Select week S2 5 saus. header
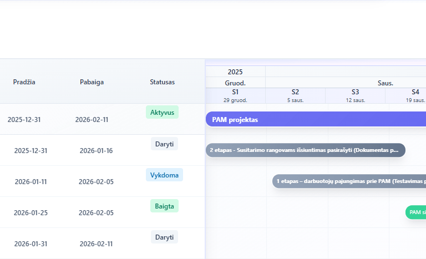The image size is (426, 259). [295, 95]
